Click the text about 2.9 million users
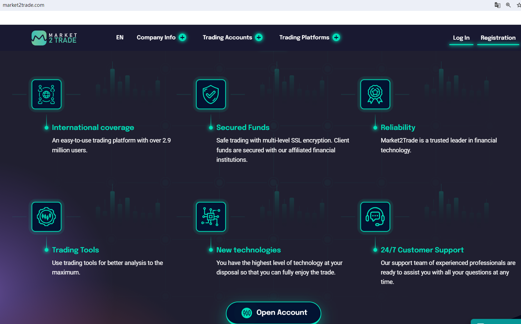Screen dimensions: 521x324 point(111,145)
